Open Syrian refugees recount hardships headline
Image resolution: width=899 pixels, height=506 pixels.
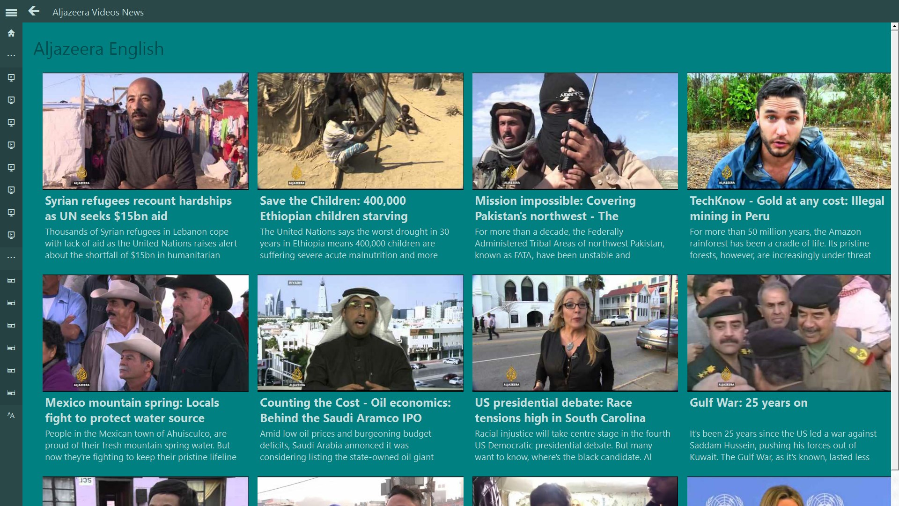pyautogui.click(x=138, y=208)
